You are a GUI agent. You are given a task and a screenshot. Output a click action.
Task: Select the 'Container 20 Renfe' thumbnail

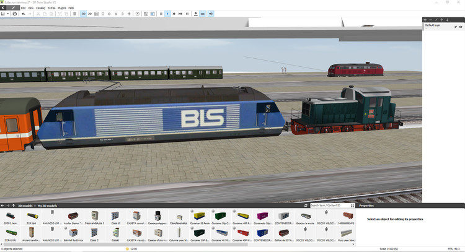tap(200, 217)
